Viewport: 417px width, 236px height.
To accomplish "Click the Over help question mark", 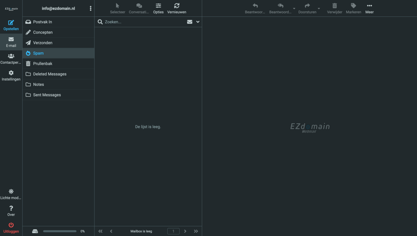I will coord(11,208).
